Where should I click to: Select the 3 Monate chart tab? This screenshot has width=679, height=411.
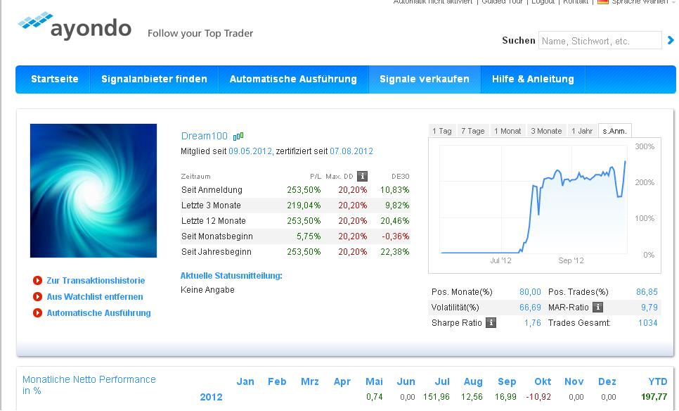pyautogui.click(x=546, y=131)
